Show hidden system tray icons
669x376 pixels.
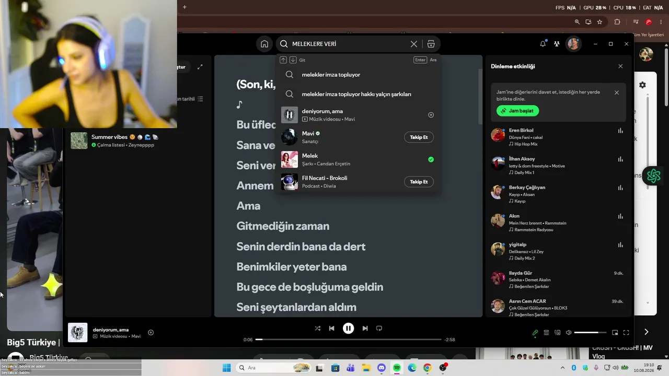(563, 368)
